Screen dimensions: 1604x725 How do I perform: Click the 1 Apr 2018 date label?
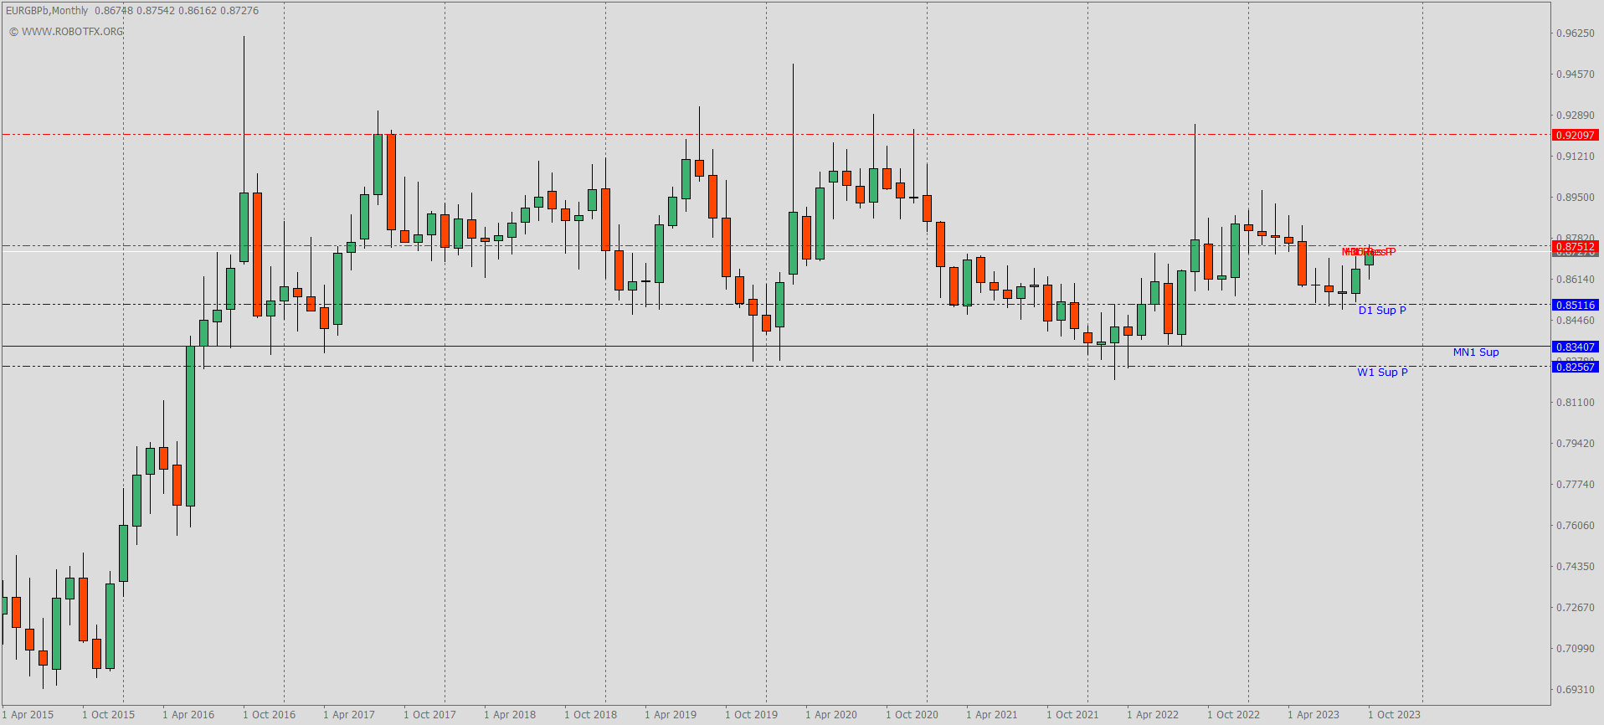click(510, 715)
